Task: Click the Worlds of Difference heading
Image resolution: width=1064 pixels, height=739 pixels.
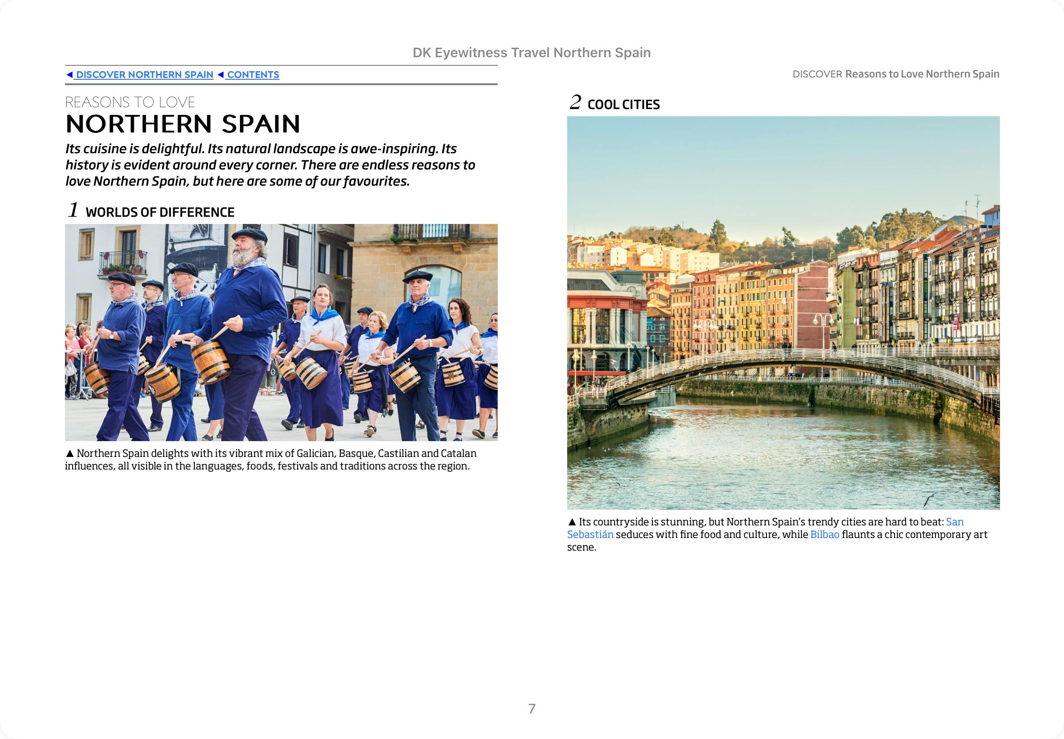Action: pos(160,212)
